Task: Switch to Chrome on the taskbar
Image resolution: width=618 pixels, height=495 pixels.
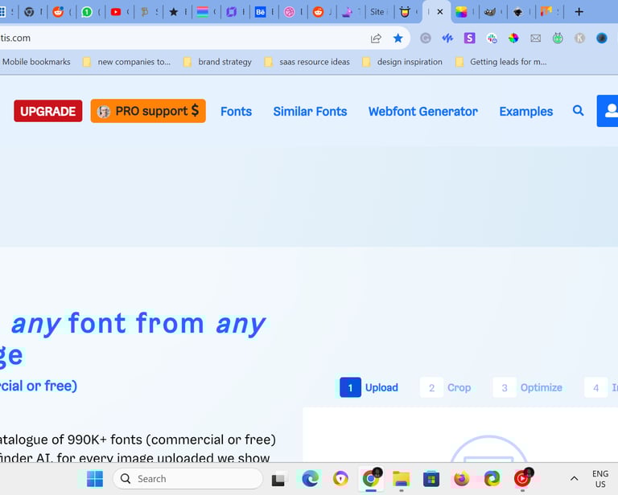Action: pyautogui.click(x=371, y=479)
